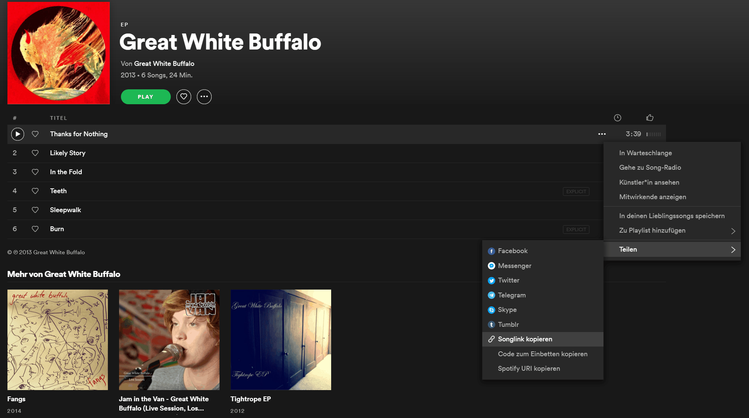The height and width of the screenshot is (418, 749).
Task: Share song via Twitter
Action: coord(543,280)
